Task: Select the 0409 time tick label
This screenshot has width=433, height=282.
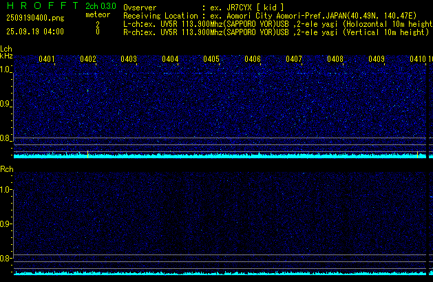Action: (x=377, y=59)
